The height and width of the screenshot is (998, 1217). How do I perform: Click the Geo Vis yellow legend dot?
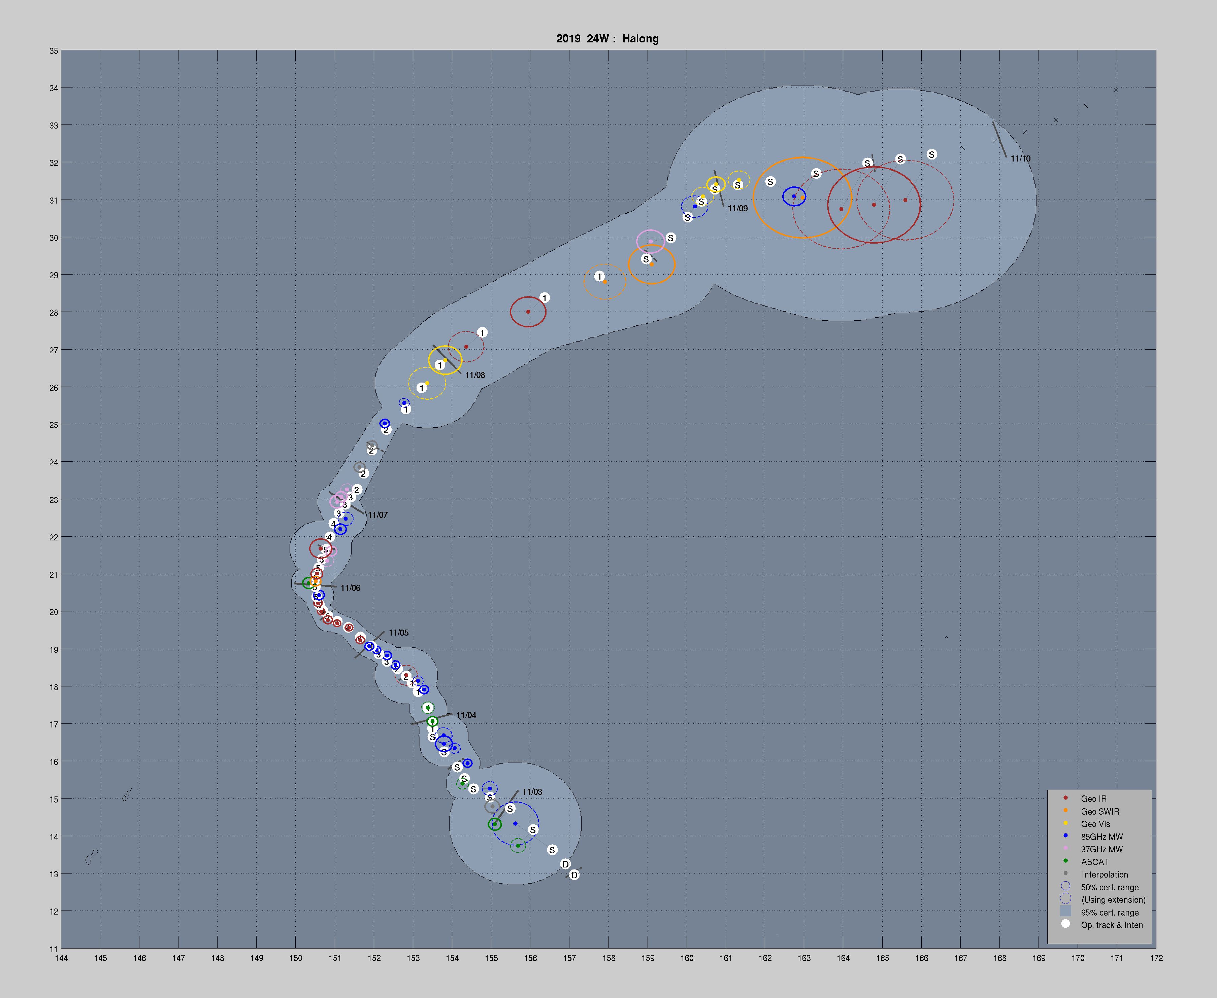coord(1065,823)
